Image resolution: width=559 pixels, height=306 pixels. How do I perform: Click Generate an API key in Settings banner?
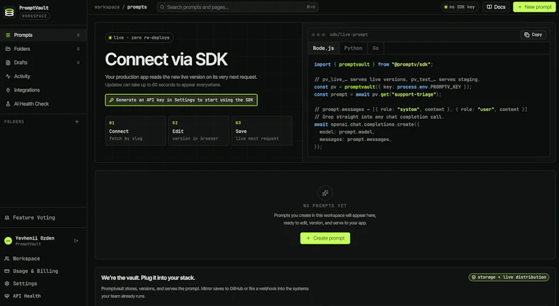[x=181, y=100]
